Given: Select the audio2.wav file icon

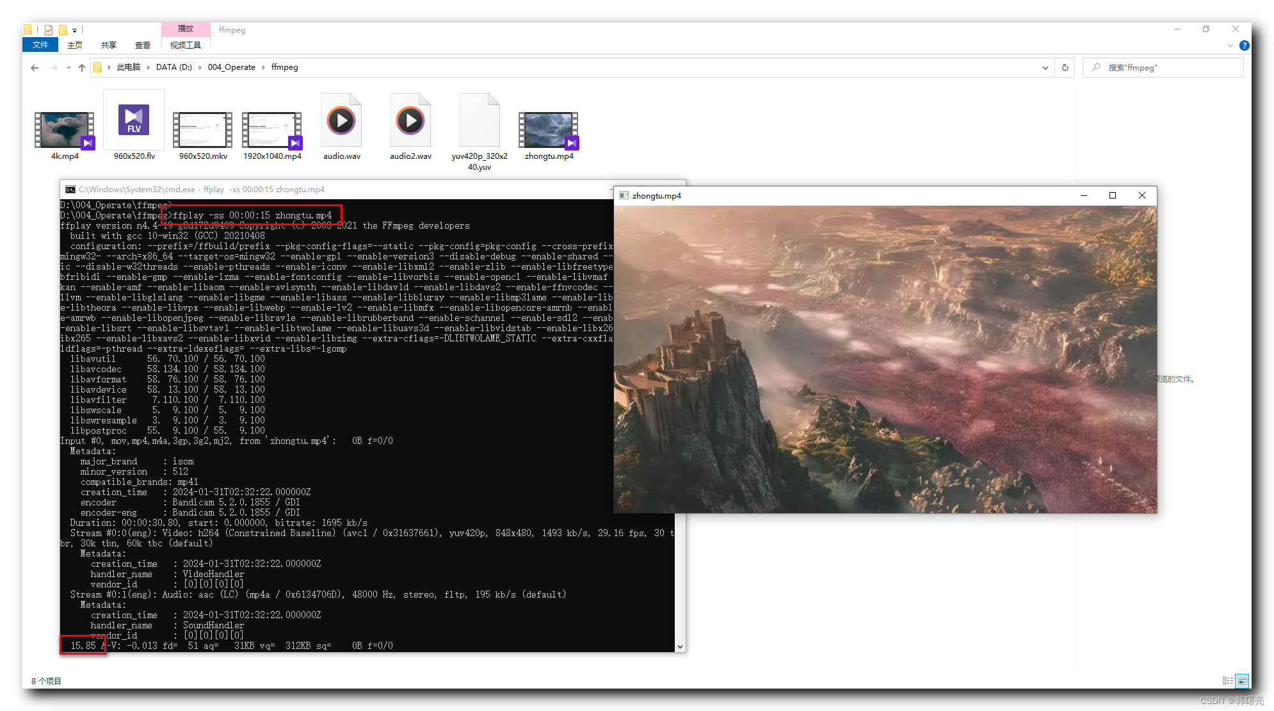Looking at the screenshot, I should 410,122.
